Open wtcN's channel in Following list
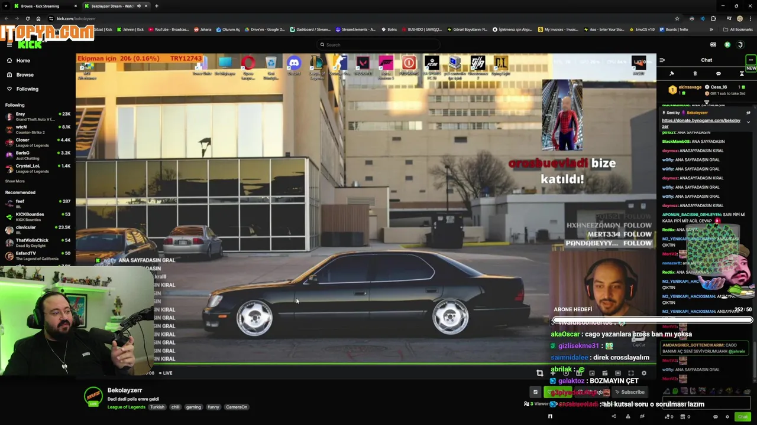 (37, 129)
